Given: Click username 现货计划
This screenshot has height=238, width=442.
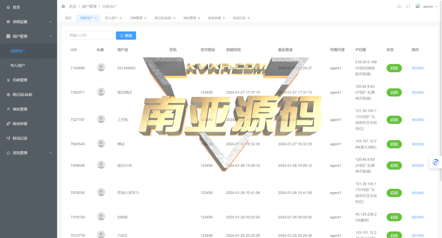Looking at the screenshot, I should click(125, 165).
